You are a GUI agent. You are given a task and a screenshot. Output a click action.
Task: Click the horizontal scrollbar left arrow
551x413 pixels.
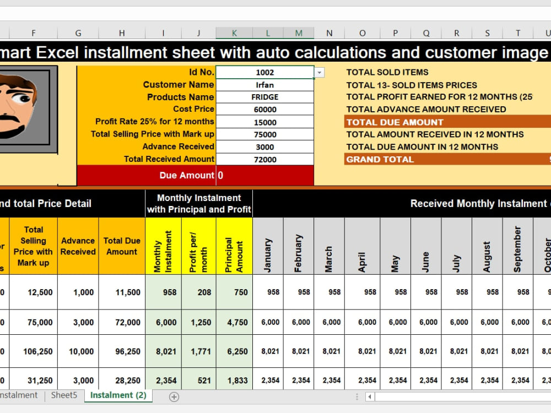coord(370,397)
